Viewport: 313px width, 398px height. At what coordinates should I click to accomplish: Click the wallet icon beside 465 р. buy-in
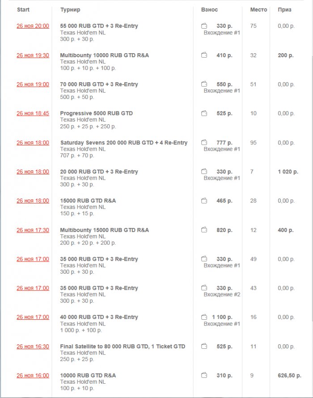[204, 201]
